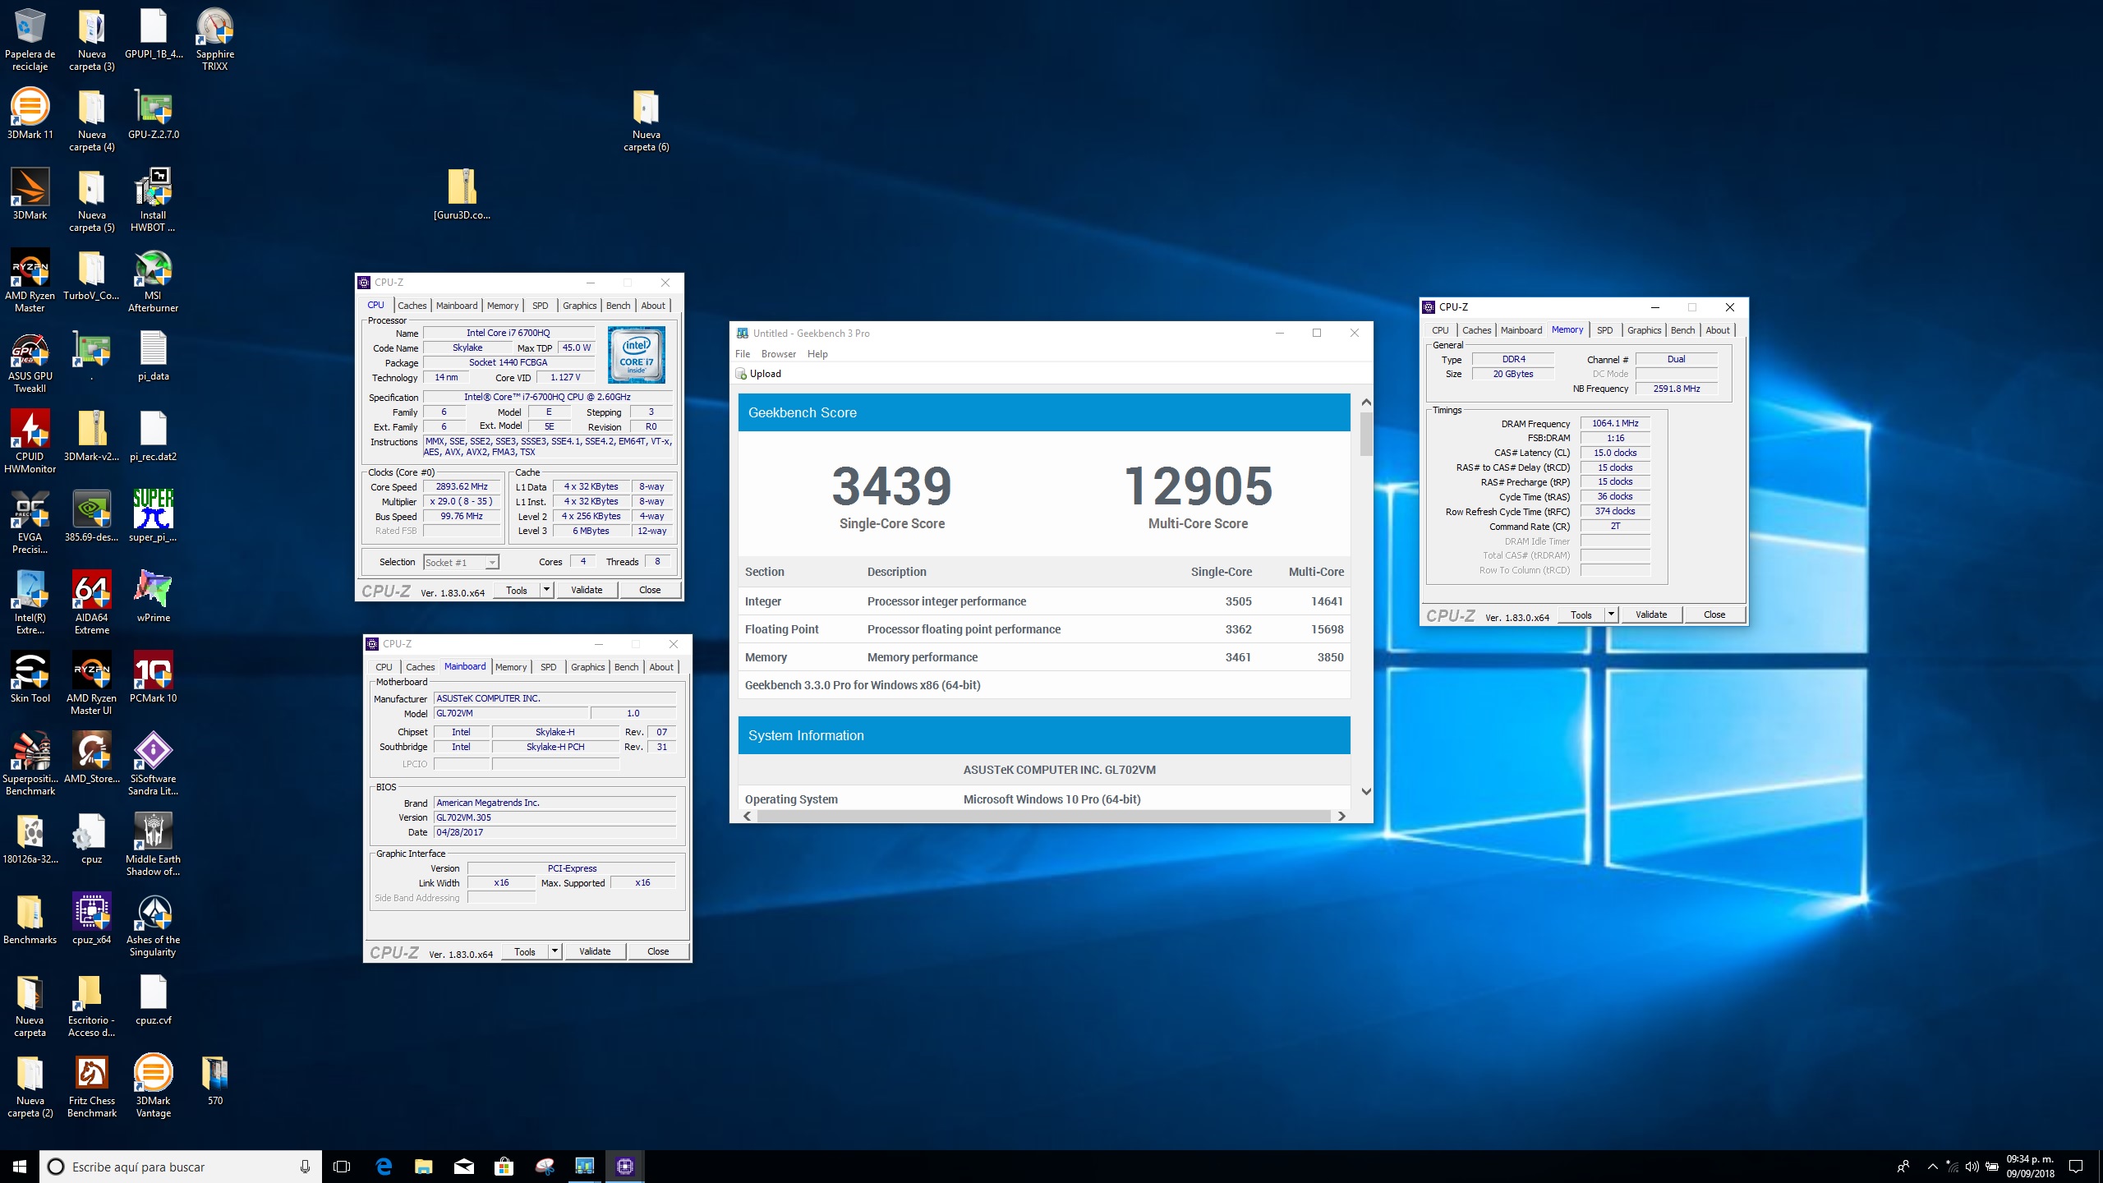Click Close in top-left CPU-Z window
The width and height of the screenshot is (2103, 1183).
tap(650, 590)
